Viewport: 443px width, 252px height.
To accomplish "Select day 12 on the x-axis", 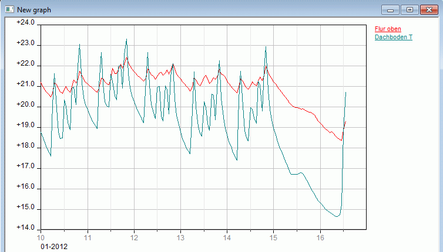I will coord(134,238).
